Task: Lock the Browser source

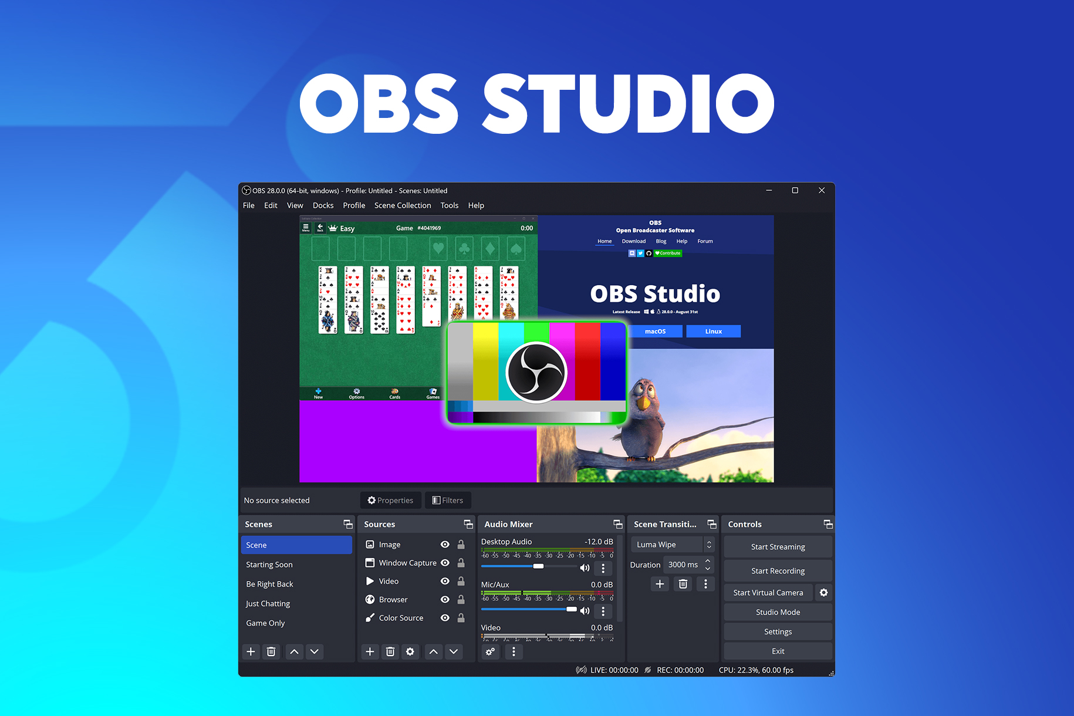Action: pyautogui.click(x=461, y=600)
